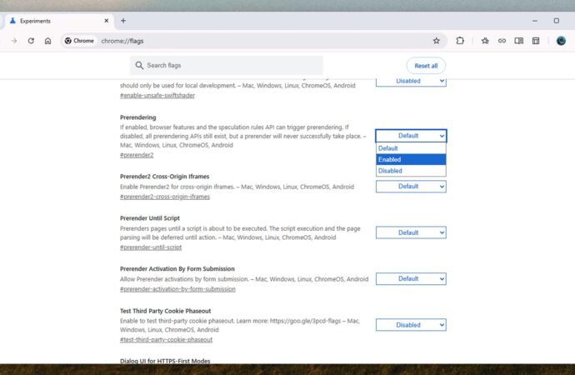Open the Prerender Until Script dropdown
Viewport: 575px width, 375px height.
[411, 232]
